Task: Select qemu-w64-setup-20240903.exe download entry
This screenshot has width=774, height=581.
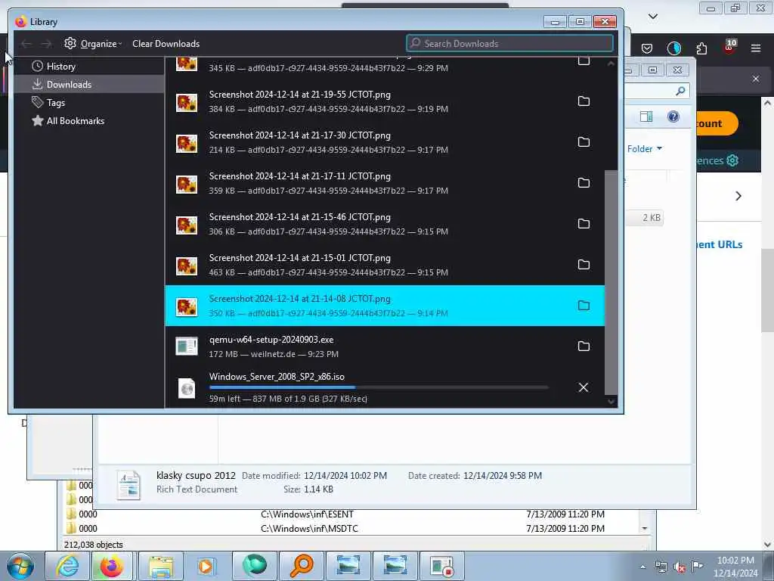Action: (385, 346)
